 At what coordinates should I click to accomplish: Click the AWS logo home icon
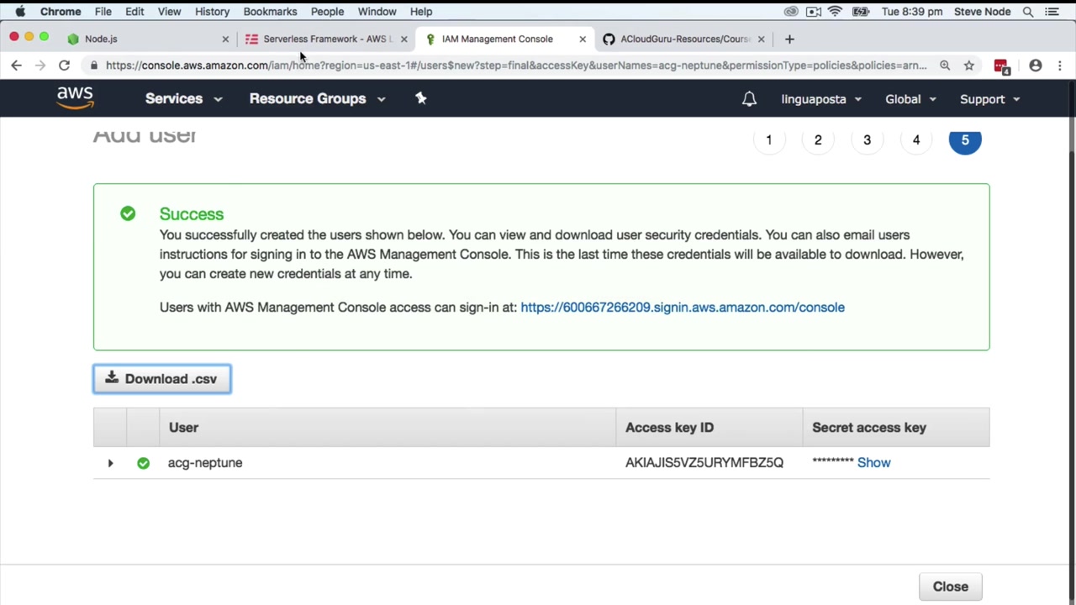(75, 98)
